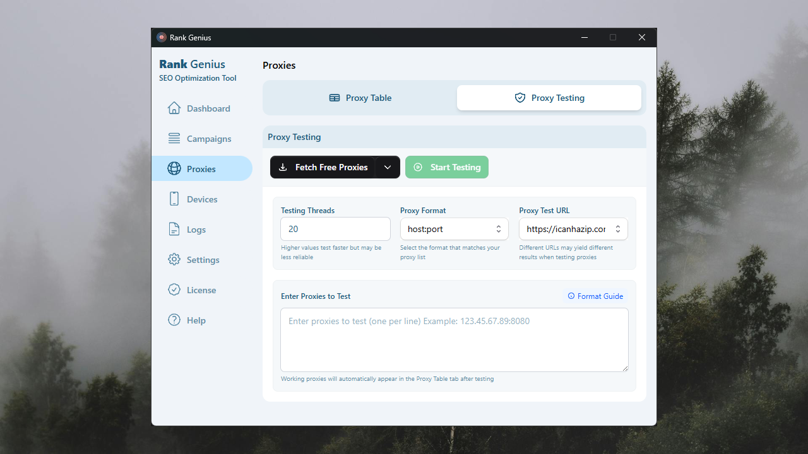Screen dimensions: 808x454
Task: Click the Logs document icon
Action: pos(174,230)
